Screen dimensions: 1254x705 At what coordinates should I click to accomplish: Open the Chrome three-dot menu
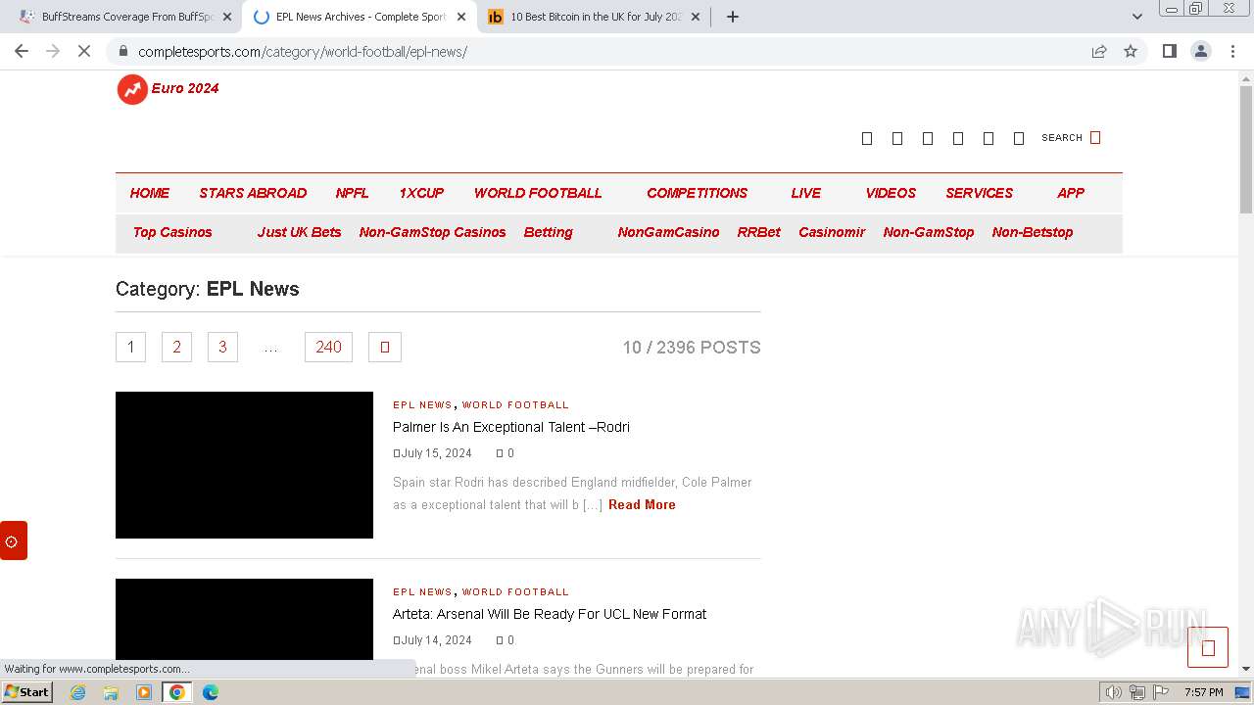point(1232,51)
